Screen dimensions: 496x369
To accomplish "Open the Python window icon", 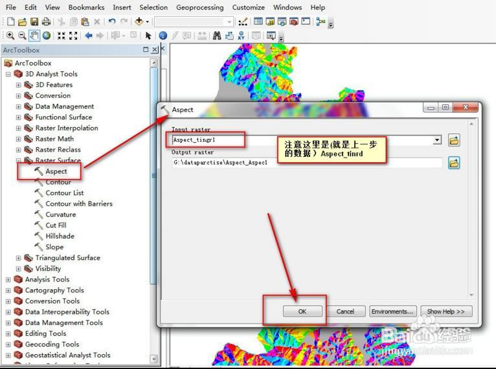I will coord(306,21).
